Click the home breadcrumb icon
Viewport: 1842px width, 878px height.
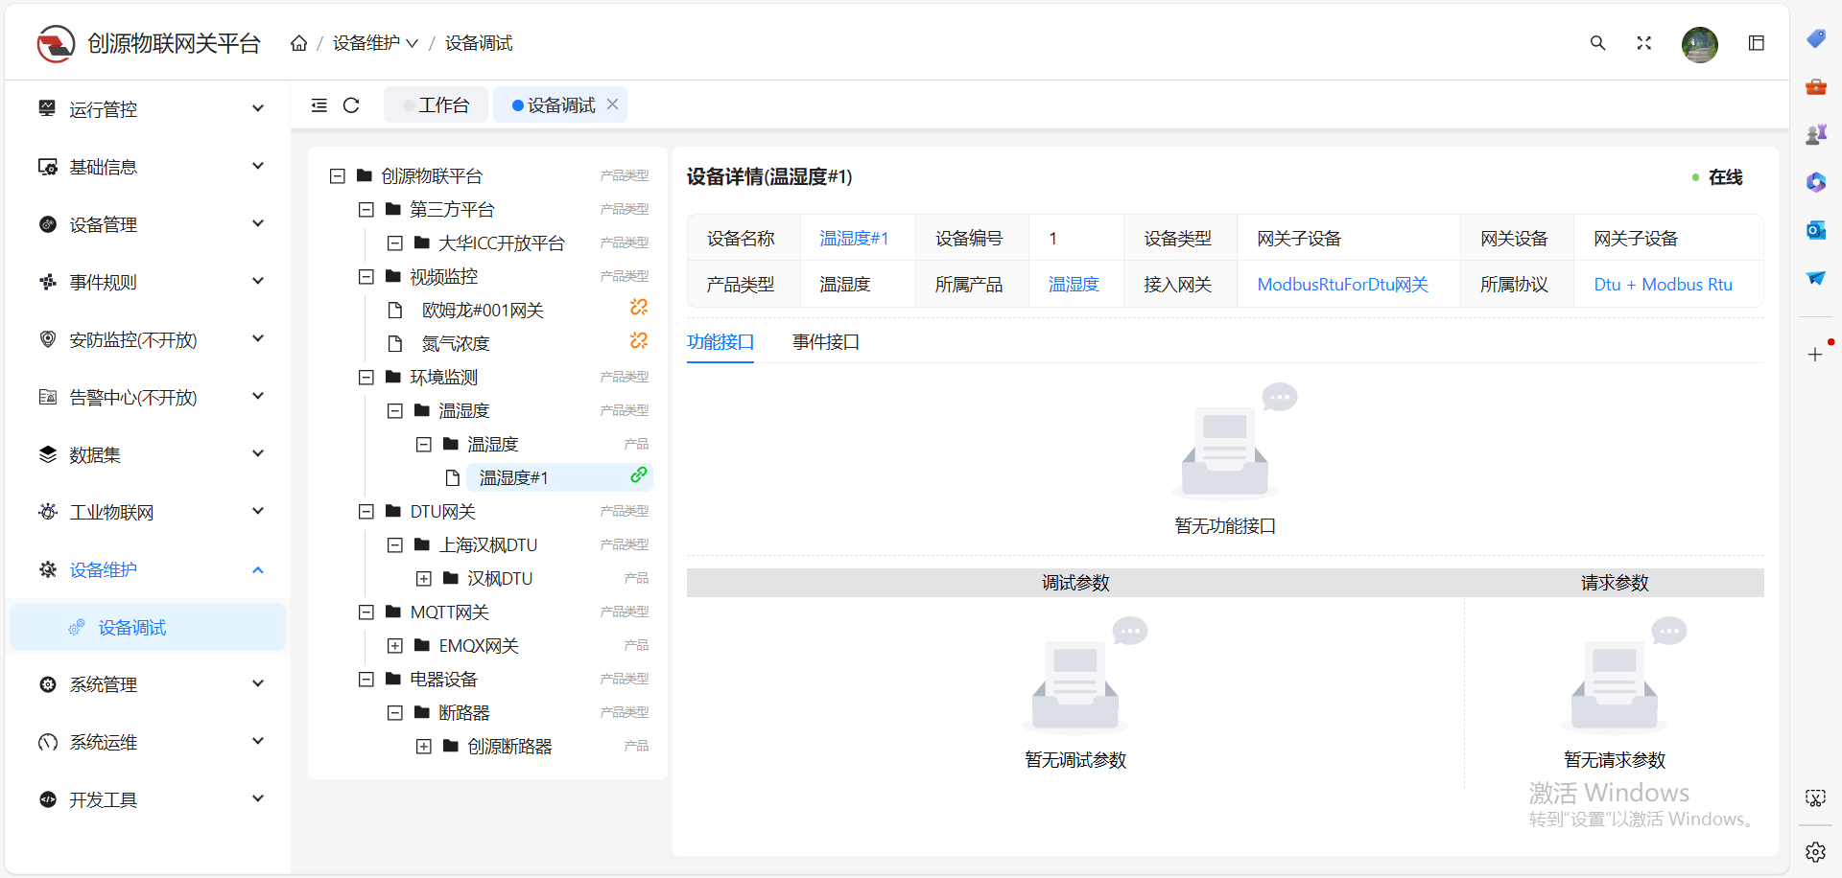click(298, 42)
